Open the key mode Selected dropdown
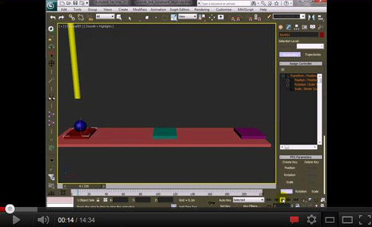This screenshot has width=372, height=227. coord(249,200)
